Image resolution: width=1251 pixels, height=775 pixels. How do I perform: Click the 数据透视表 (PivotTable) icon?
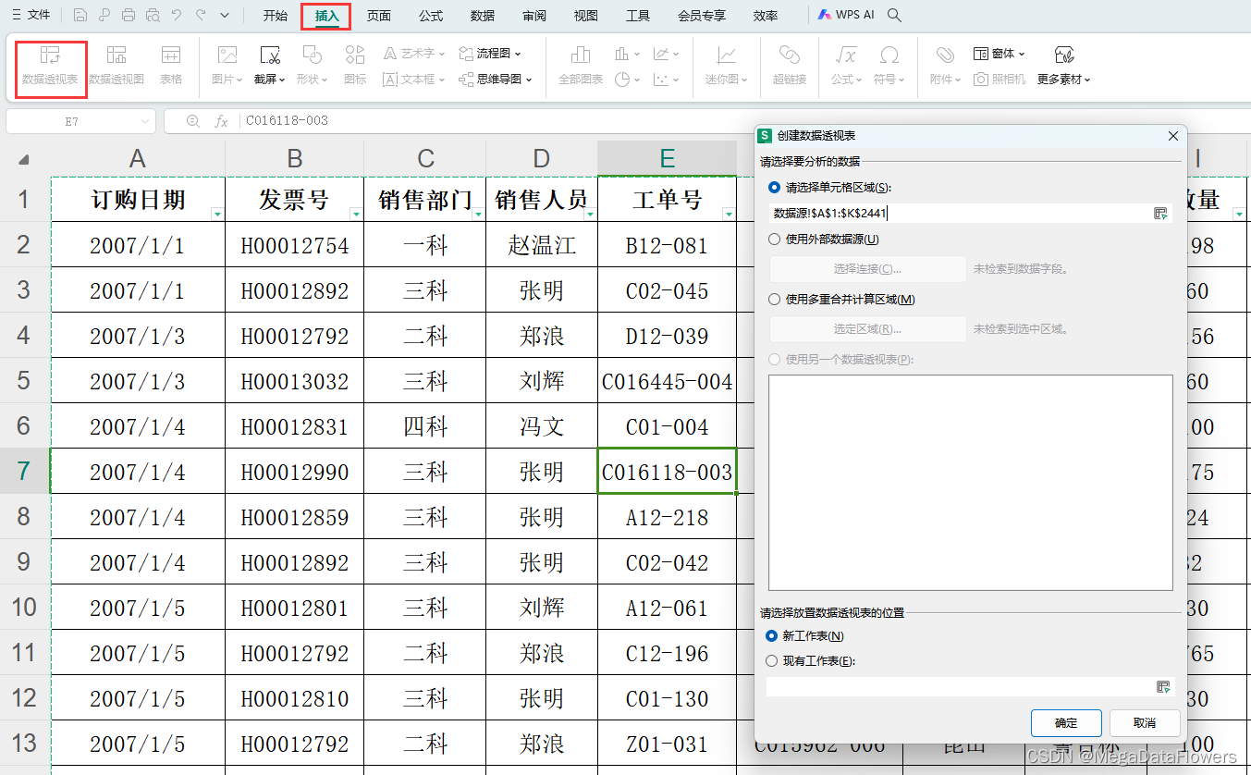click(x=50, y=55)
